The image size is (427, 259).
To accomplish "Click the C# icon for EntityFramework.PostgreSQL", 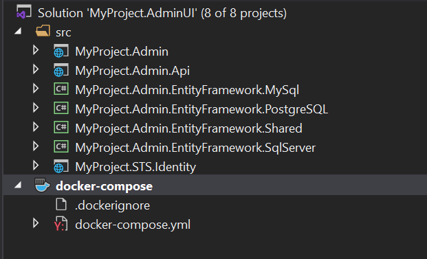I will coord(61,109).
